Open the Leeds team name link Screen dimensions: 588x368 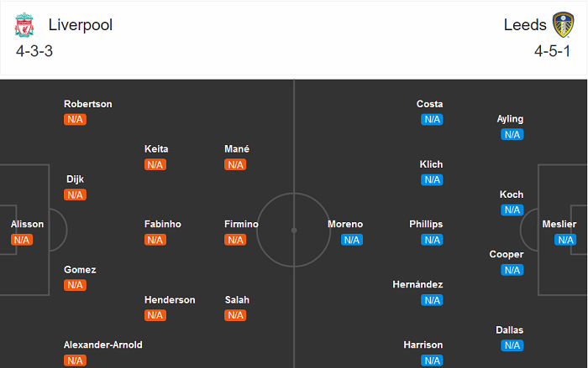point(525,24)
